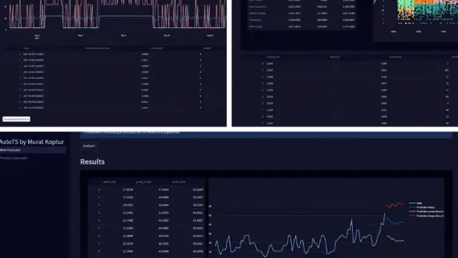Click the forecast line chart in Results
The width and height of the screenshot is (458, 258).
[x=326, y=218]
